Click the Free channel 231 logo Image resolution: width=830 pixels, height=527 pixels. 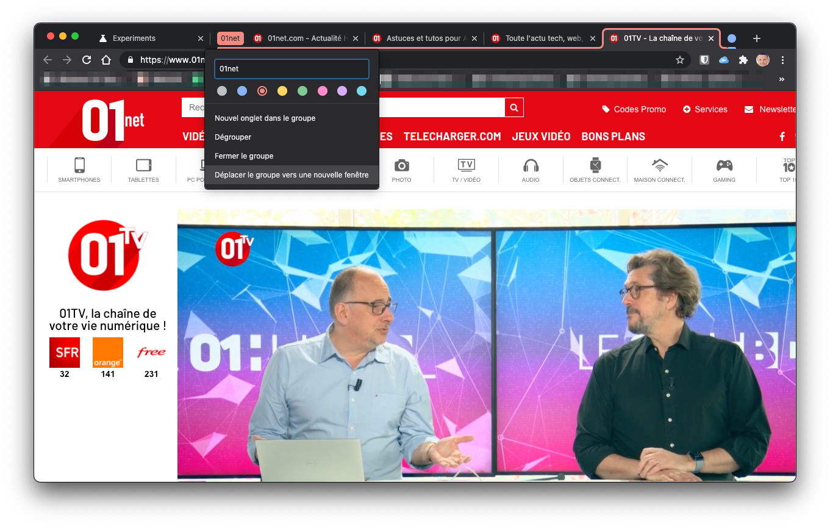pos(151,353)
